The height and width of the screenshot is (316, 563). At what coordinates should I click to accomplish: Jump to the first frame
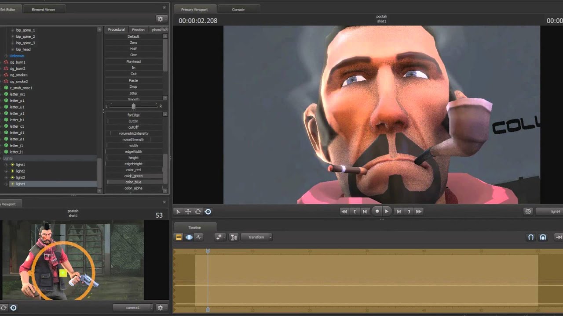coord(344,212)
